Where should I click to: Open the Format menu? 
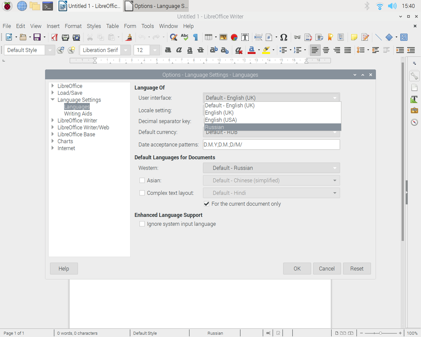(x=73, y=26)
